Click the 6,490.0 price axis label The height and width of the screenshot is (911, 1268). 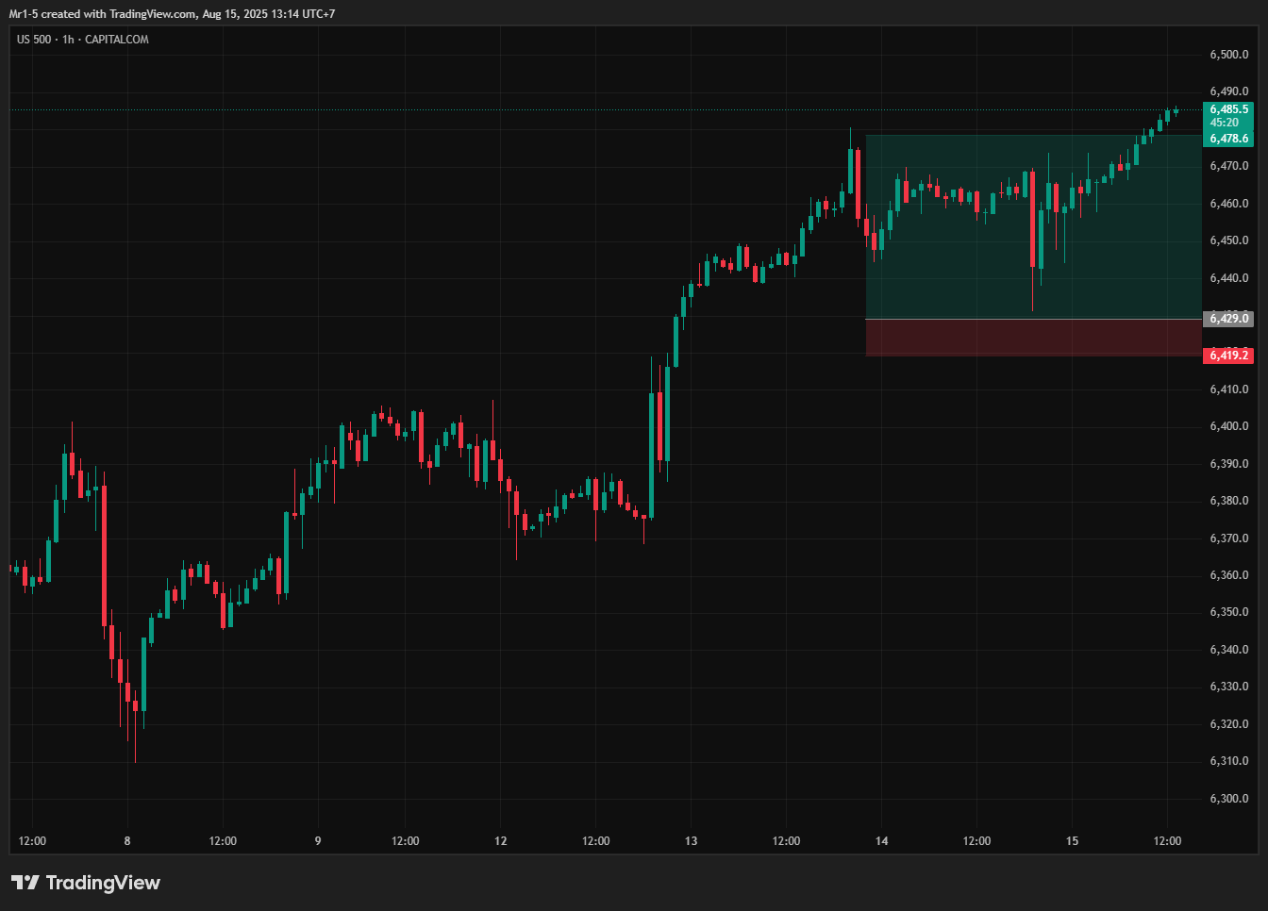1228,91
